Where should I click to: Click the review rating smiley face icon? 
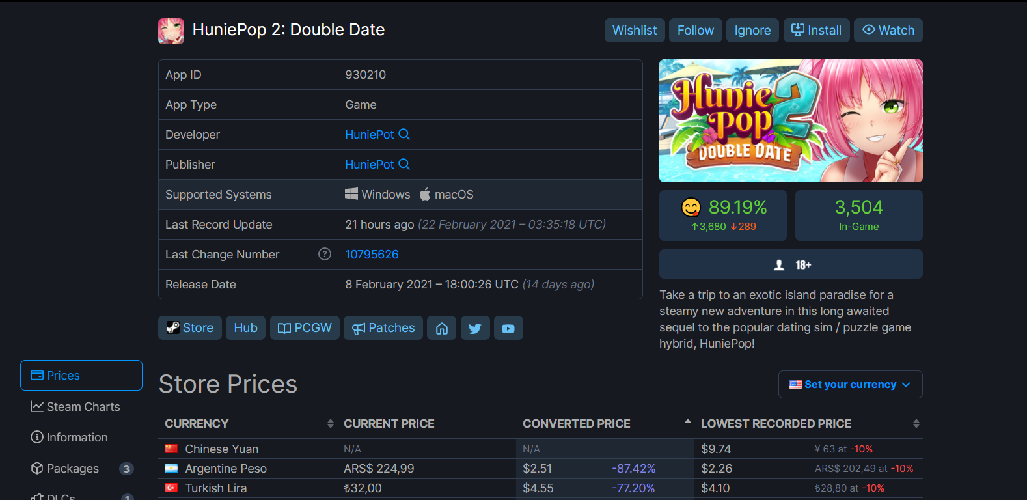(x=691, y=207)
